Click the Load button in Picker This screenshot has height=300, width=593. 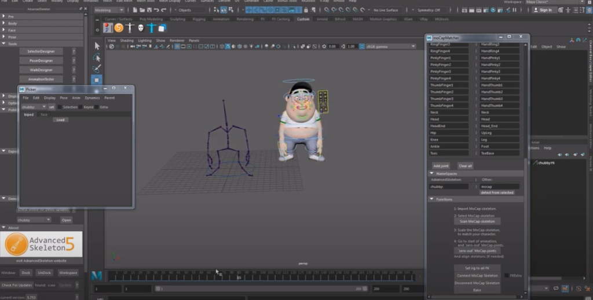pos(60,120)
